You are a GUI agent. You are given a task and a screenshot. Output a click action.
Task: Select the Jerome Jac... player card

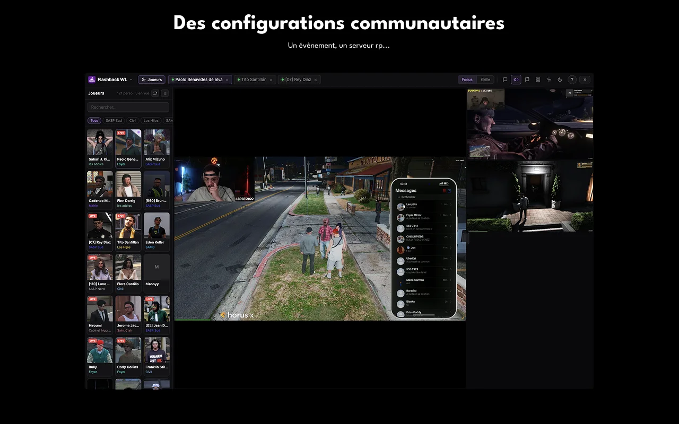(x=128, y=315)
